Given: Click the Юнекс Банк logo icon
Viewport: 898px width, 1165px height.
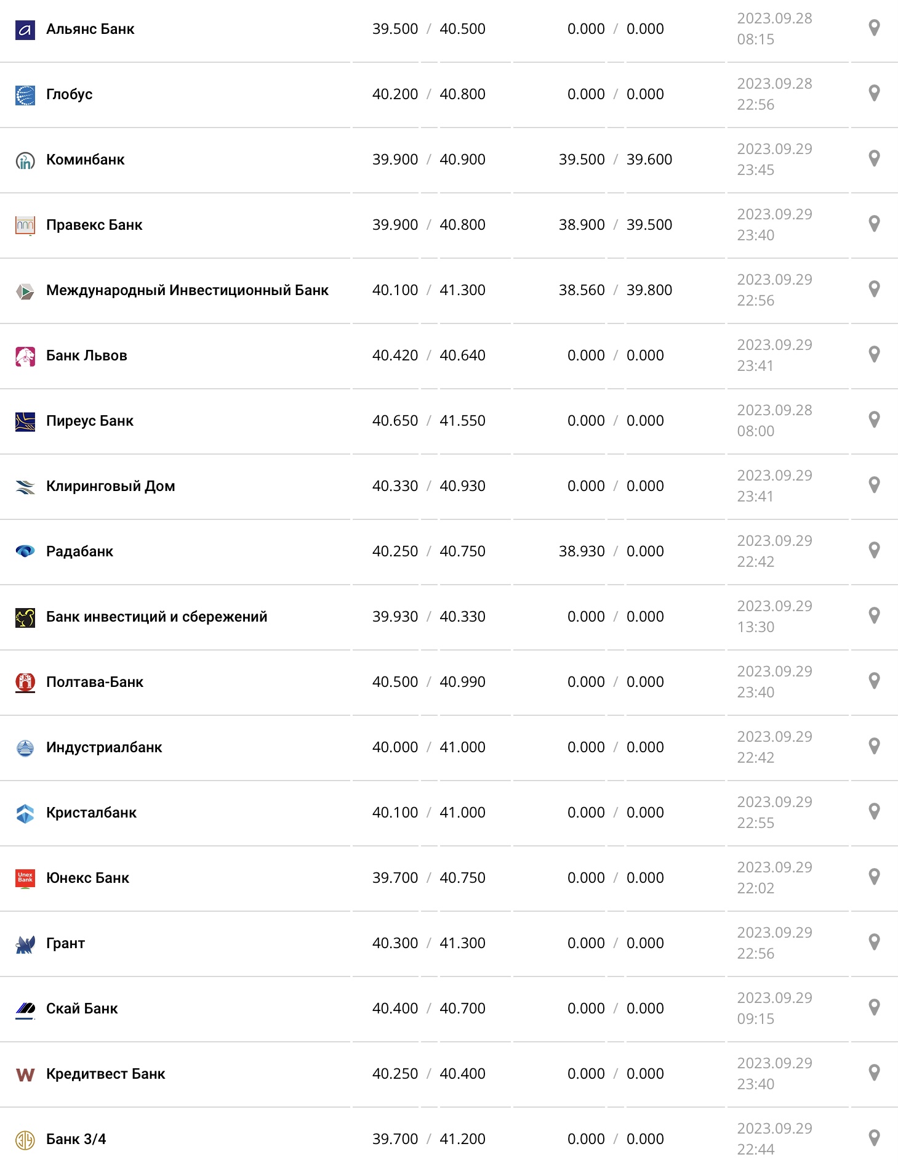Looking at the screenshot, I should click(x=25, y=879).
